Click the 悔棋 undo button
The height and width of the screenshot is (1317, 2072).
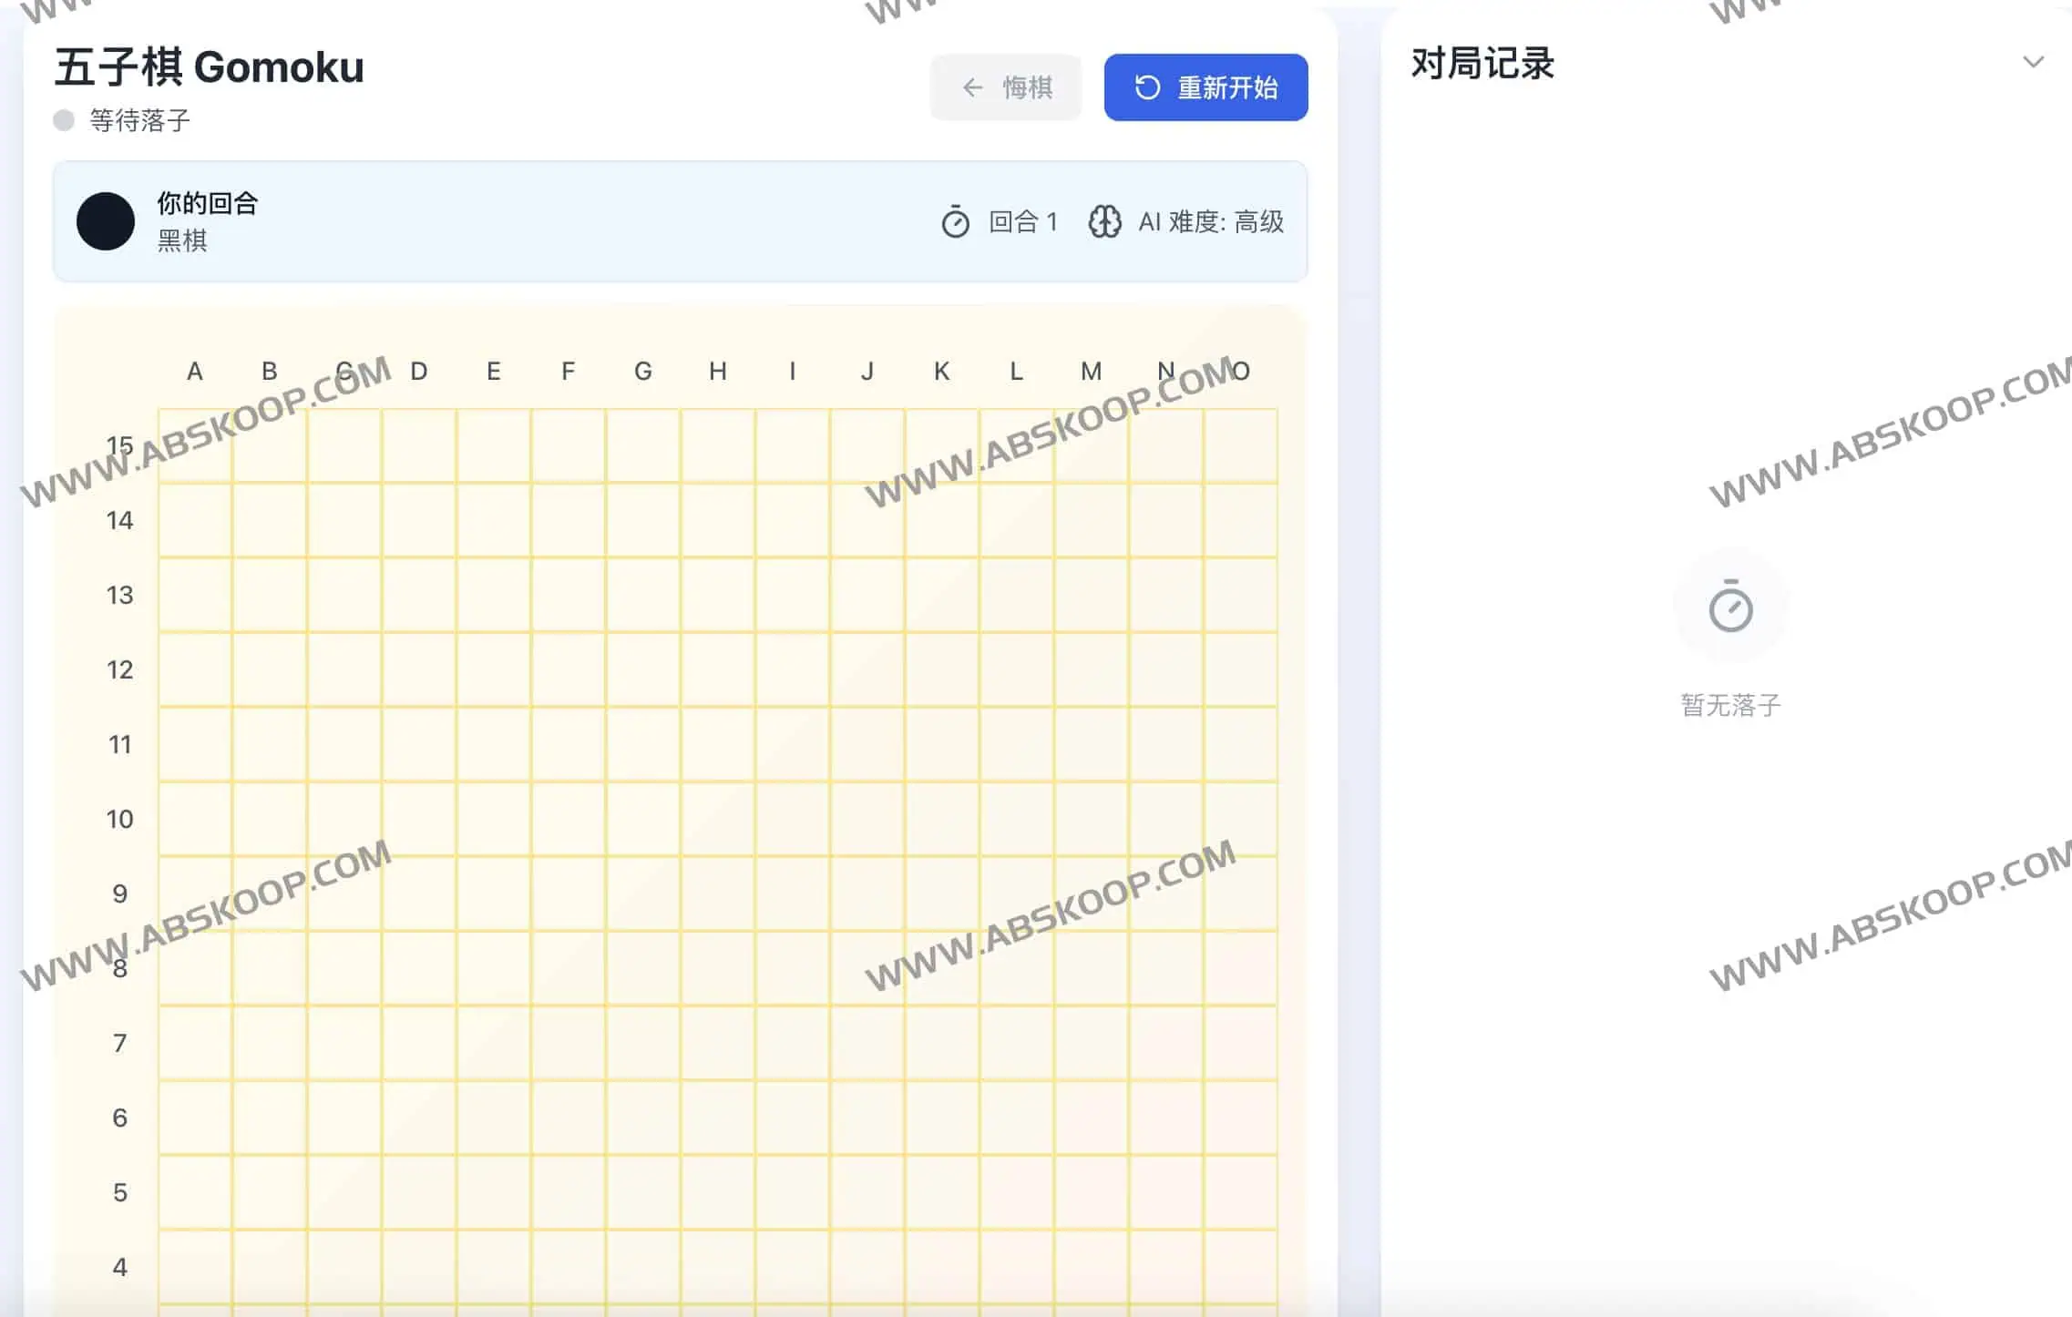point(1005,87)
